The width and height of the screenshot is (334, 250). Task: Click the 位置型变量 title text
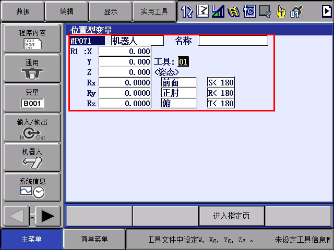91,30
